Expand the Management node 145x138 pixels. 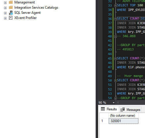pyautogui.click(x=5, y=3)
